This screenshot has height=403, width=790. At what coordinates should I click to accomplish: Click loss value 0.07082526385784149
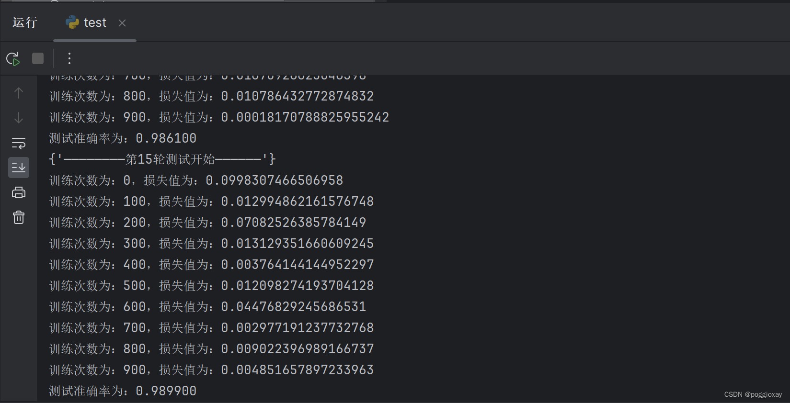coord(294,223)
